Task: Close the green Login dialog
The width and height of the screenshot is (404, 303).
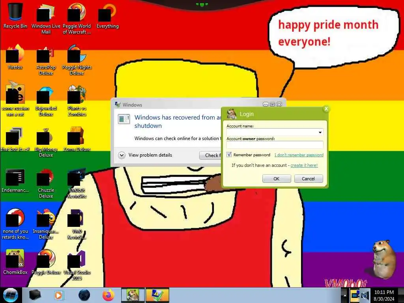Action: (x=326, y=109)
